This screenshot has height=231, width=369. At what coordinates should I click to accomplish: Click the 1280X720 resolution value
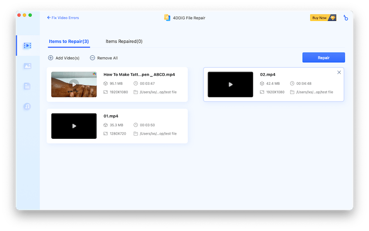click(x=118, y=134)
